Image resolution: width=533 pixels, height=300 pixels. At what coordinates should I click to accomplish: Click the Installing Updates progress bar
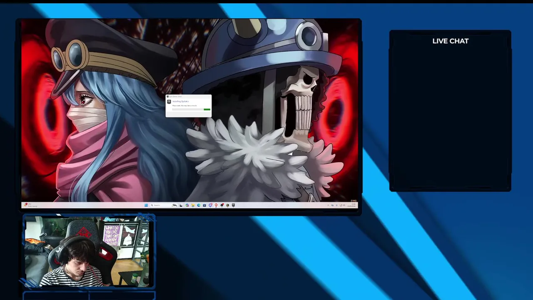(x=191, y=110)
